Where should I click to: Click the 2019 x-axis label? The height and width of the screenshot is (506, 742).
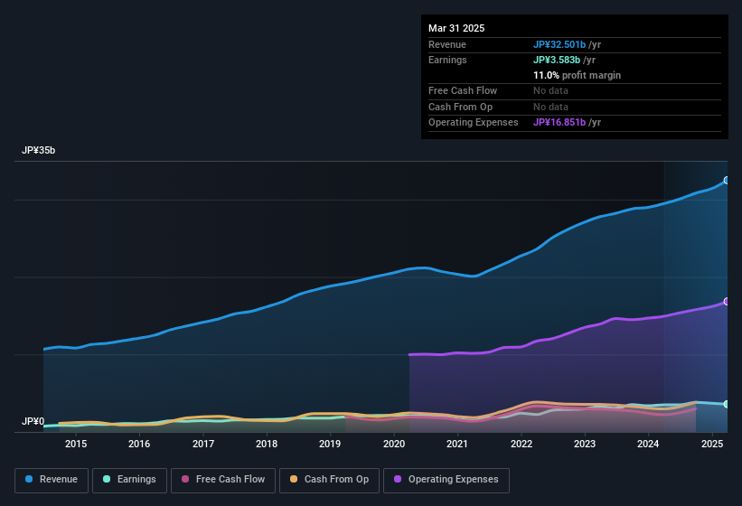click(x=330, y=444)
